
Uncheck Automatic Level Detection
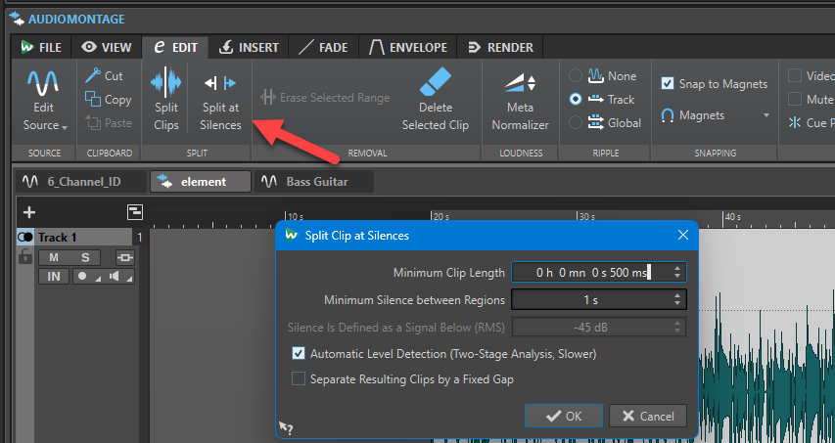299,354
